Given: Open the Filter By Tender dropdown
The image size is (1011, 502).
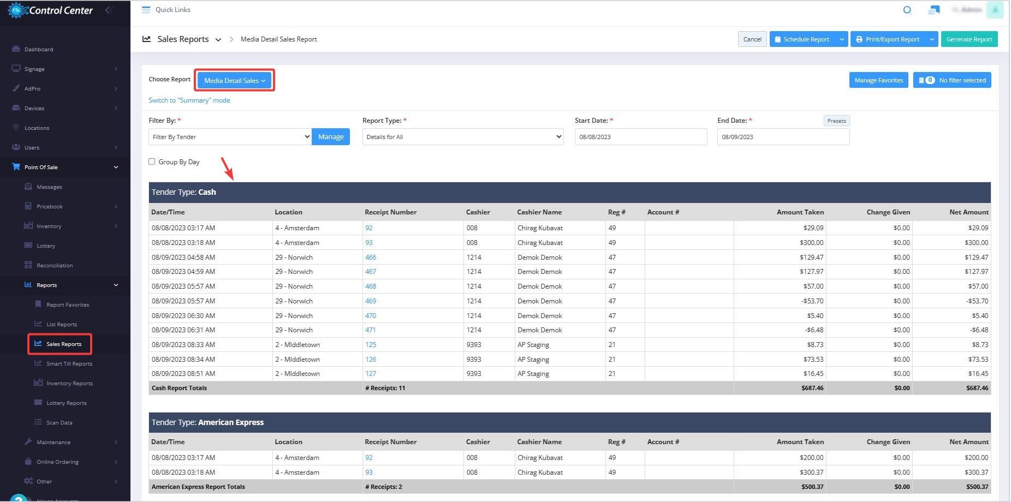Looking at the screenshot, I should point(230,137).
